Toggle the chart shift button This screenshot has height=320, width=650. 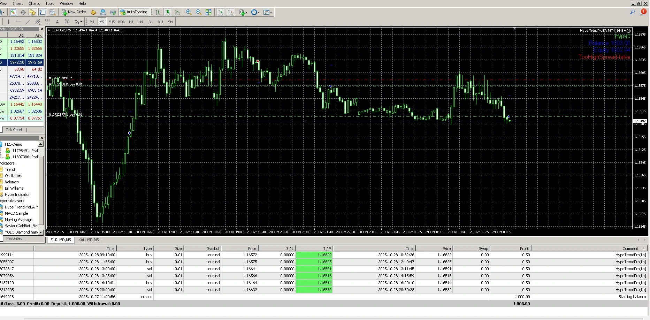click(230, 12)
